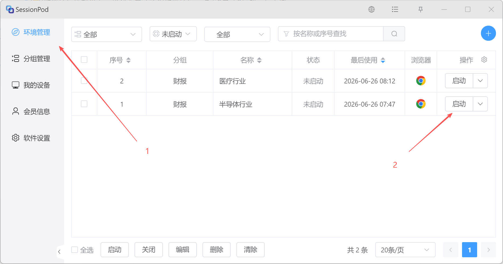Select page 1 in pagination
This screenshot has height=264, width=503.
(x=470, y=250)
